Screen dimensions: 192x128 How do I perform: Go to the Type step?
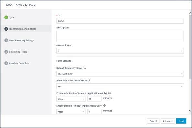pyautogui.click(x=12, y=17)
